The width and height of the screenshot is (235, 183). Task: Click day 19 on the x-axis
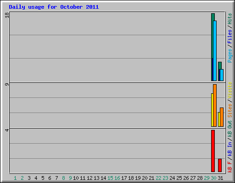coord(138,178)
